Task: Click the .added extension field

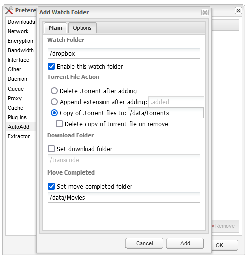Action: (x=176, y=102)
